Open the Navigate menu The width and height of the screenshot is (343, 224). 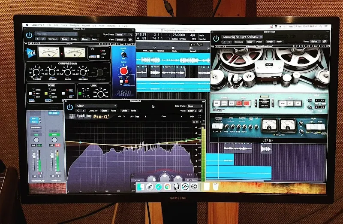(x=75, y=25)
